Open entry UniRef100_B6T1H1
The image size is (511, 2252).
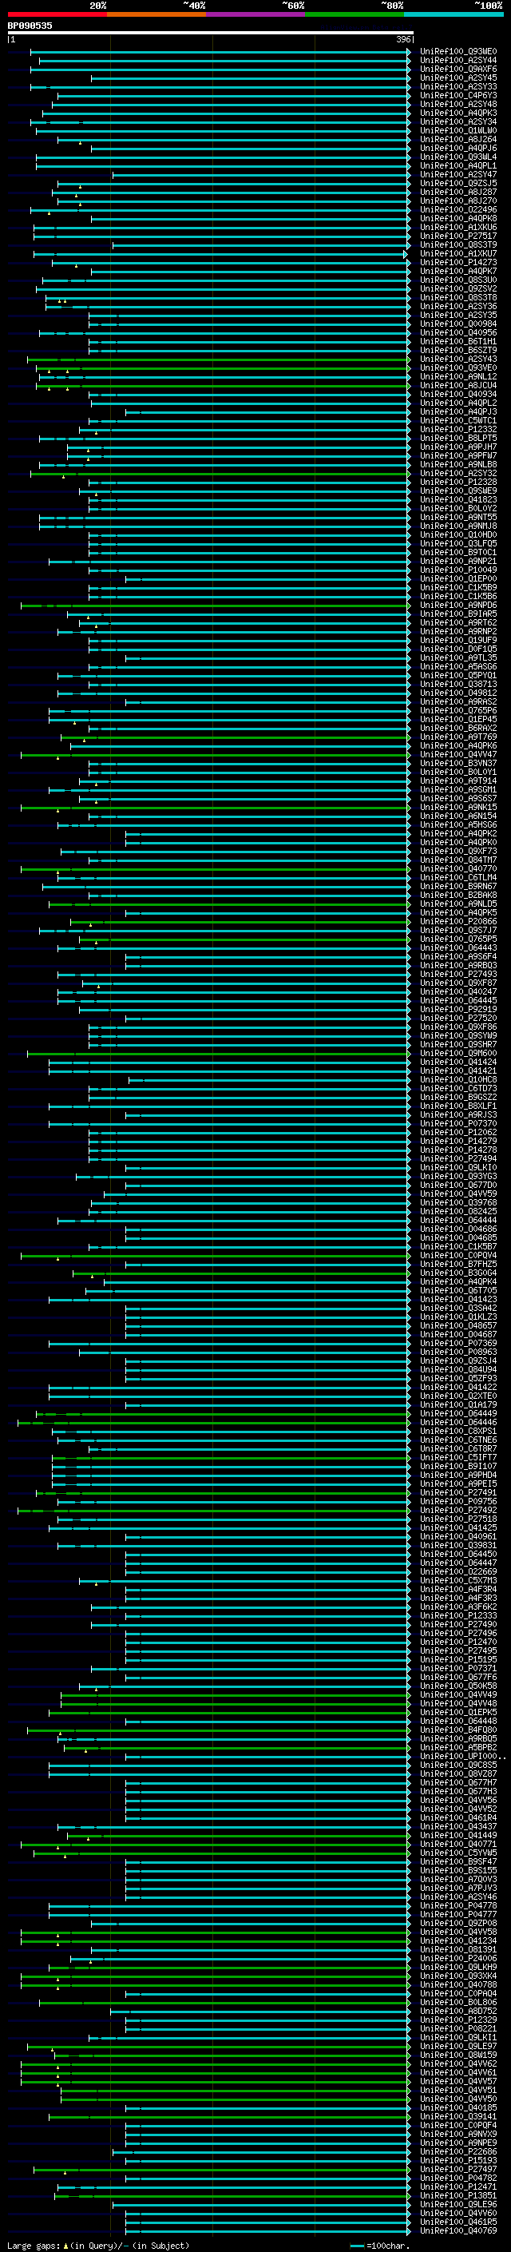coord(458,342)
